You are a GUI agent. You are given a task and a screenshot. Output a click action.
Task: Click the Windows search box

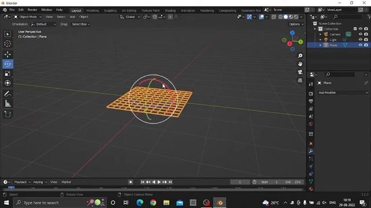click(60, 203)
